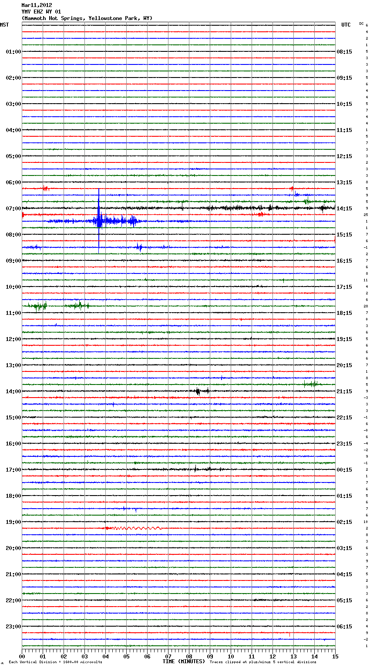Click the UTC time label "17:15"

pyautogui.click(x=344, y=287)
